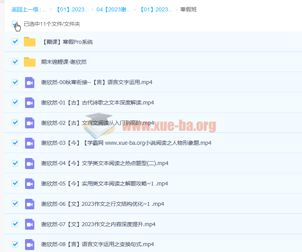Click the folder icon for 【赠课】寒假Pro系统
The width and height of the screenshot is (302, 252).
30,42
